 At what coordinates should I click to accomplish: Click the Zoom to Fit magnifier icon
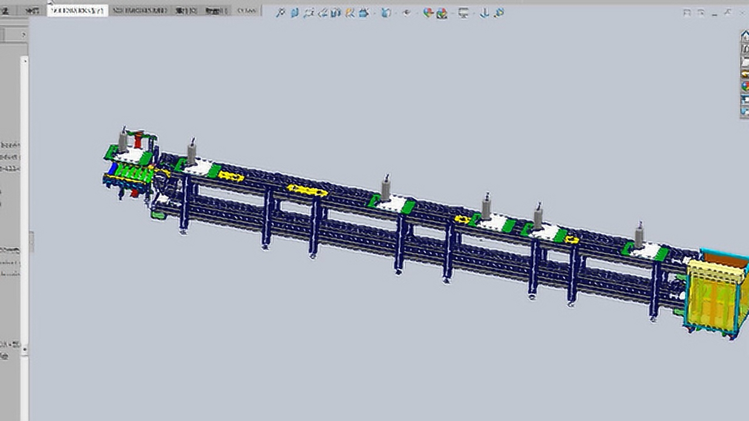coord(281,12)
